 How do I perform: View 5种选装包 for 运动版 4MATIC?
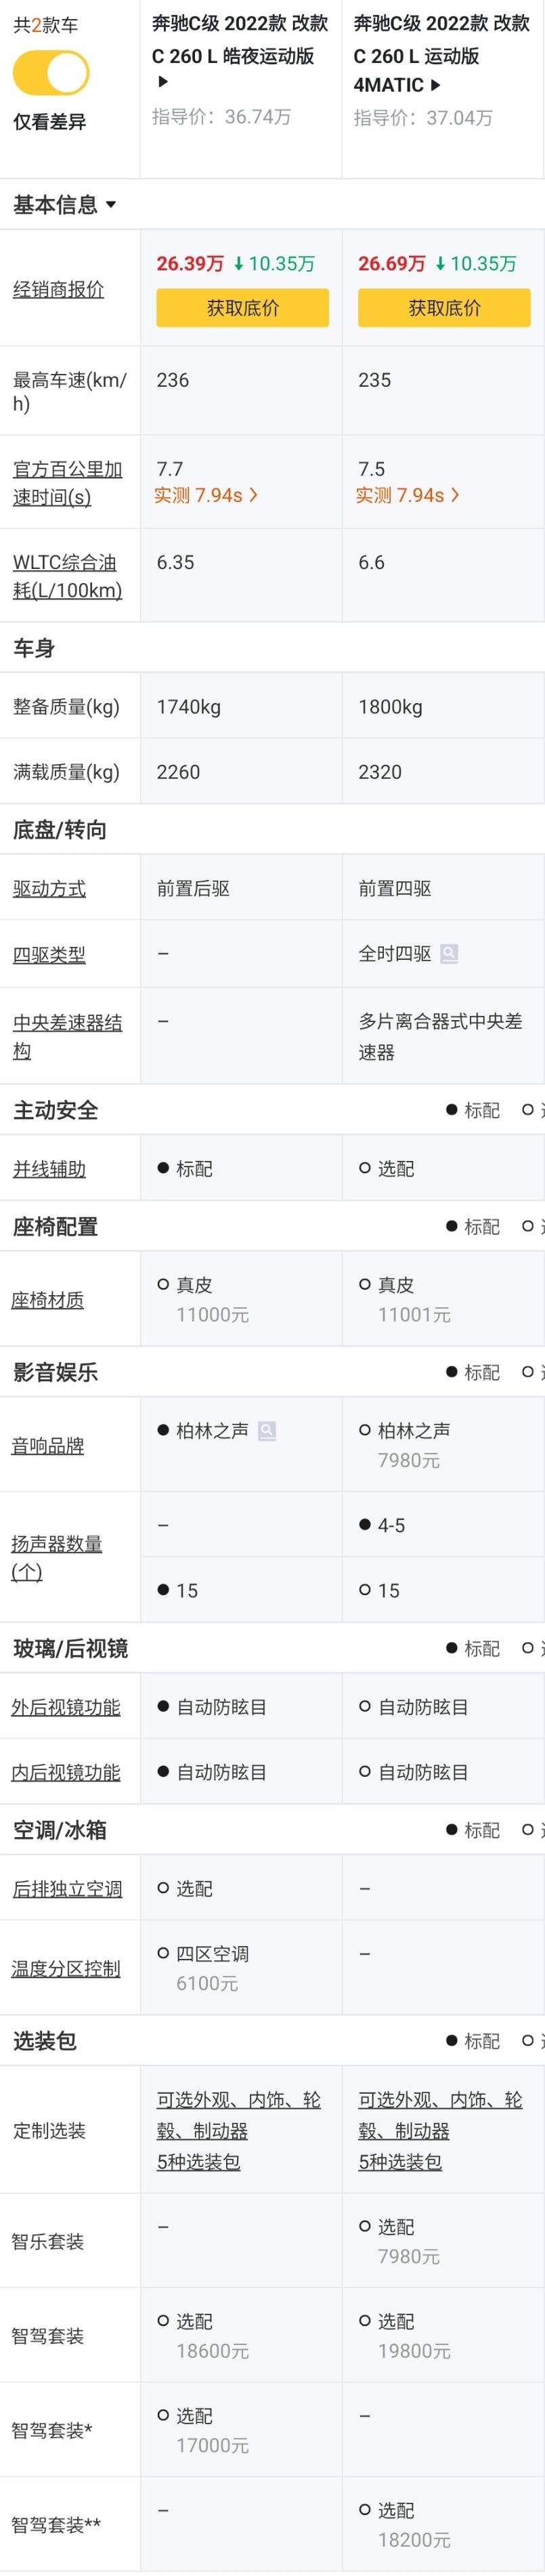click(x=400, y=2162)
